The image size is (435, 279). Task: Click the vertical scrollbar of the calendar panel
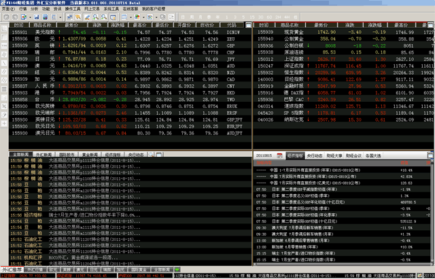433,210
